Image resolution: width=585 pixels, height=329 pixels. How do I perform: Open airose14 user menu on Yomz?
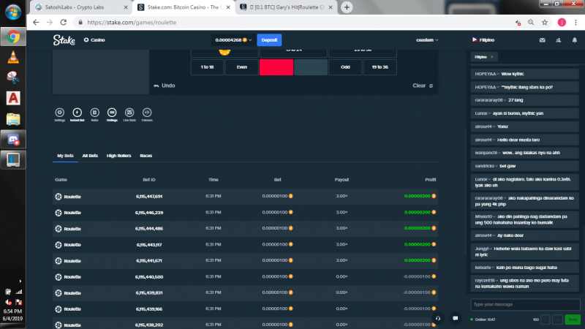click(x=485, y=126)
